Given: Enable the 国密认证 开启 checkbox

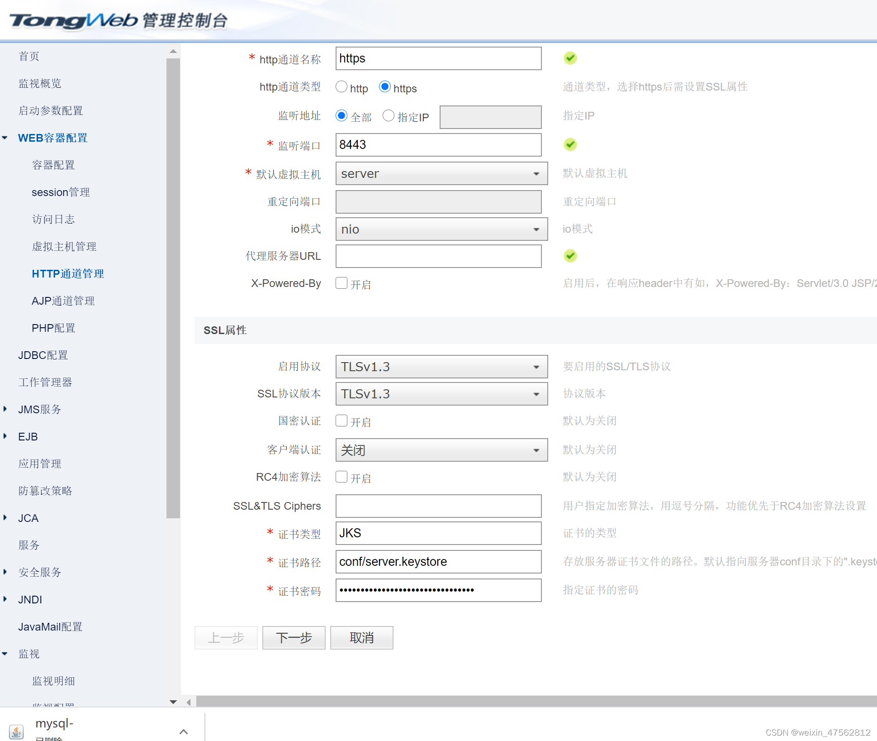Looking at the screenshot, I should 341,421.
